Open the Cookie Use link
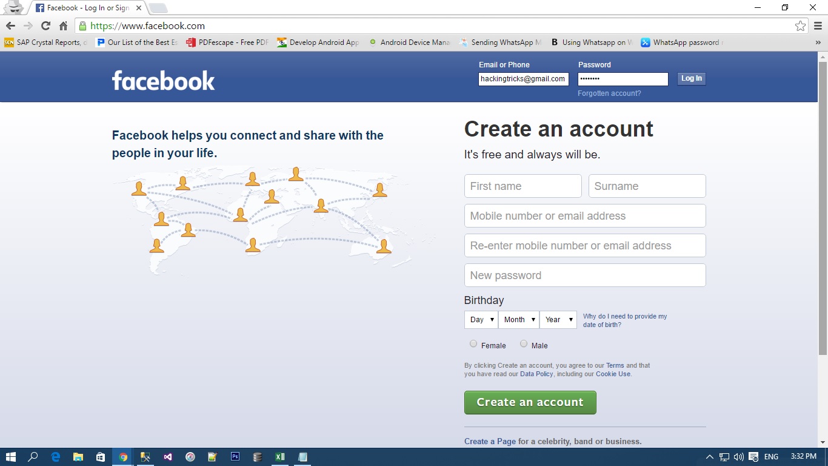The width and height of the screenshot is (828, 466). 613,374
